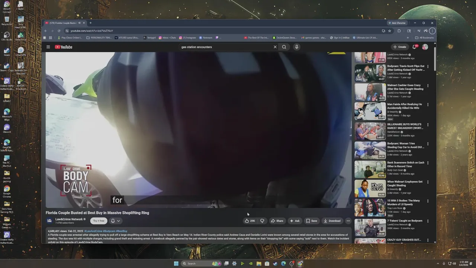This screenshot has width=476, height=268.
Task: Like the video with 29K likes
Action: (x=250, y=221)
